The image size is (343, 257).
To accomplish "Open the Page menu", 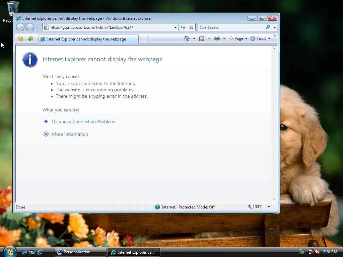I will 238,38.
